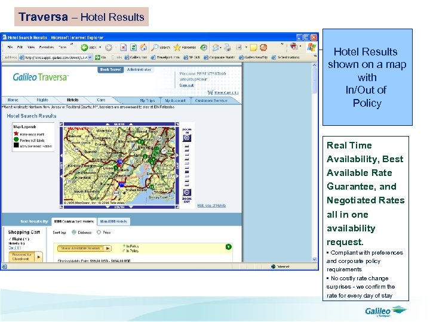Click the Sign out link
The height and width of the screenshot is (322, 430).
(186, 85)
